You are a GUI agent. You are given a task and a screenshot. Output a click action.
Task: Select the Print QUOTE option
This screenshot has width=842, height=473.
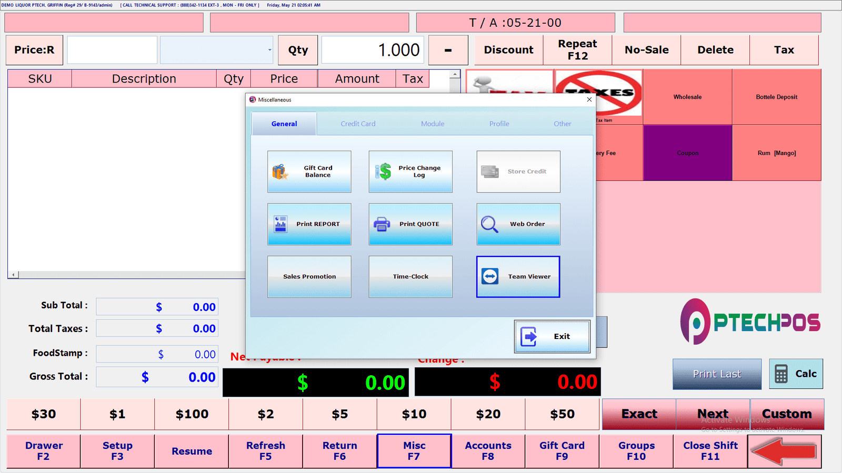[x=410, y=224]
